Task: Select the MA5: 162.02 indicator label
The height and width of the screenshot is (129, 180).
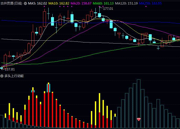Action: point(38,3)
